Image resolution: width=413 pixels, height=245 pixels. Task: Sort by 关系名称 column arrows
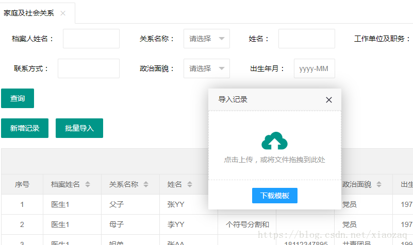146,185
